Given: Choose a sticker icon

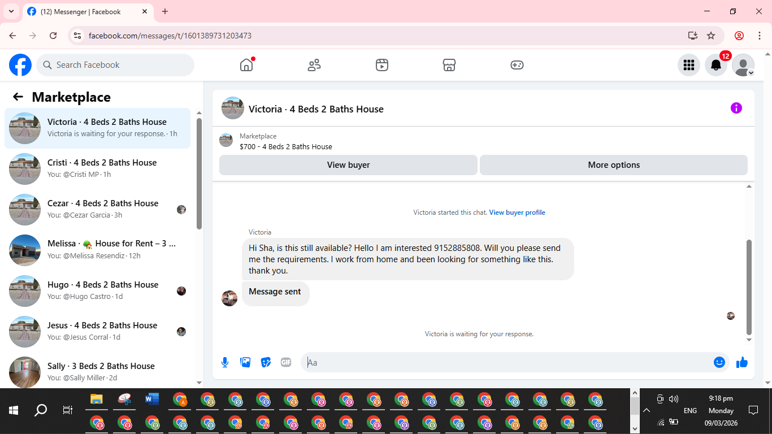Looking at the screenshot, I should [266, 362].
